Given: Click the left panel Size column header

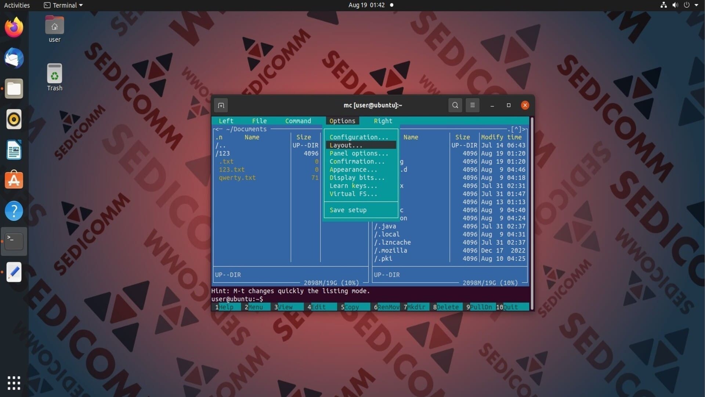Looking at the screenshot, I should click(304, 137).
